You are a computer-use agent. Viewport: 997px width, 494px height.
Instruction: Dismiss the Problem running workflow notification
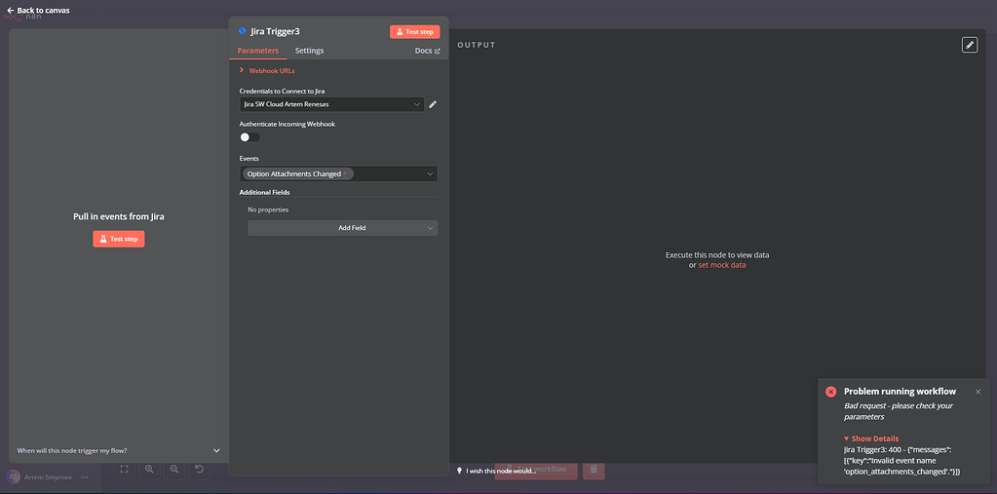pos(978,392)
